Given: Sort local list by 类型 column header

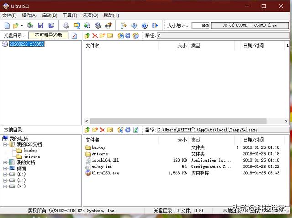Looking at the screenshot, I should 212,140.
